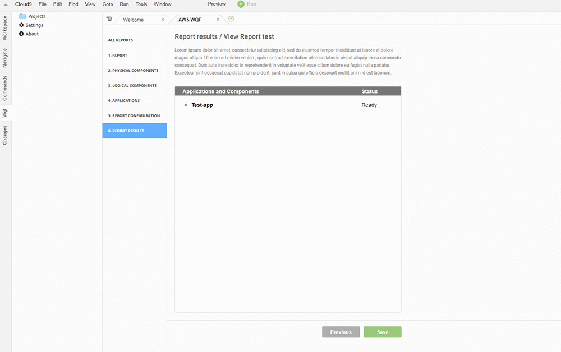Open the Changes side panel
Viewport: 561px width, 352px height.
tap(4, 135)
